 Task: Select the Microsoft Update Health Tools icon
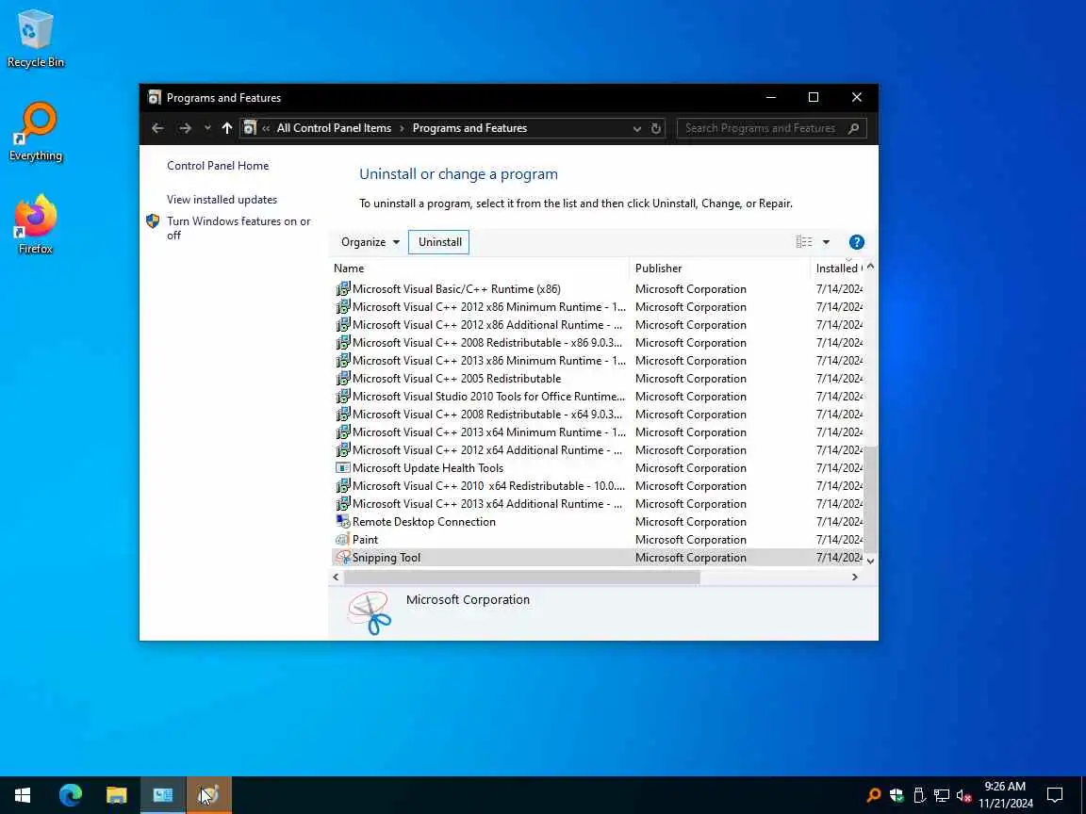(x=343, y=468)
